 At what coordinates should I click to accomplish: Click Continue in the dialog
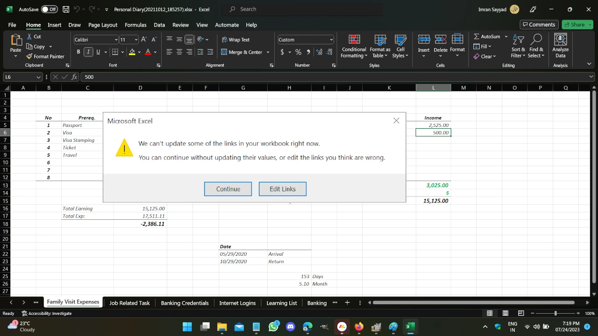[228, 189]
